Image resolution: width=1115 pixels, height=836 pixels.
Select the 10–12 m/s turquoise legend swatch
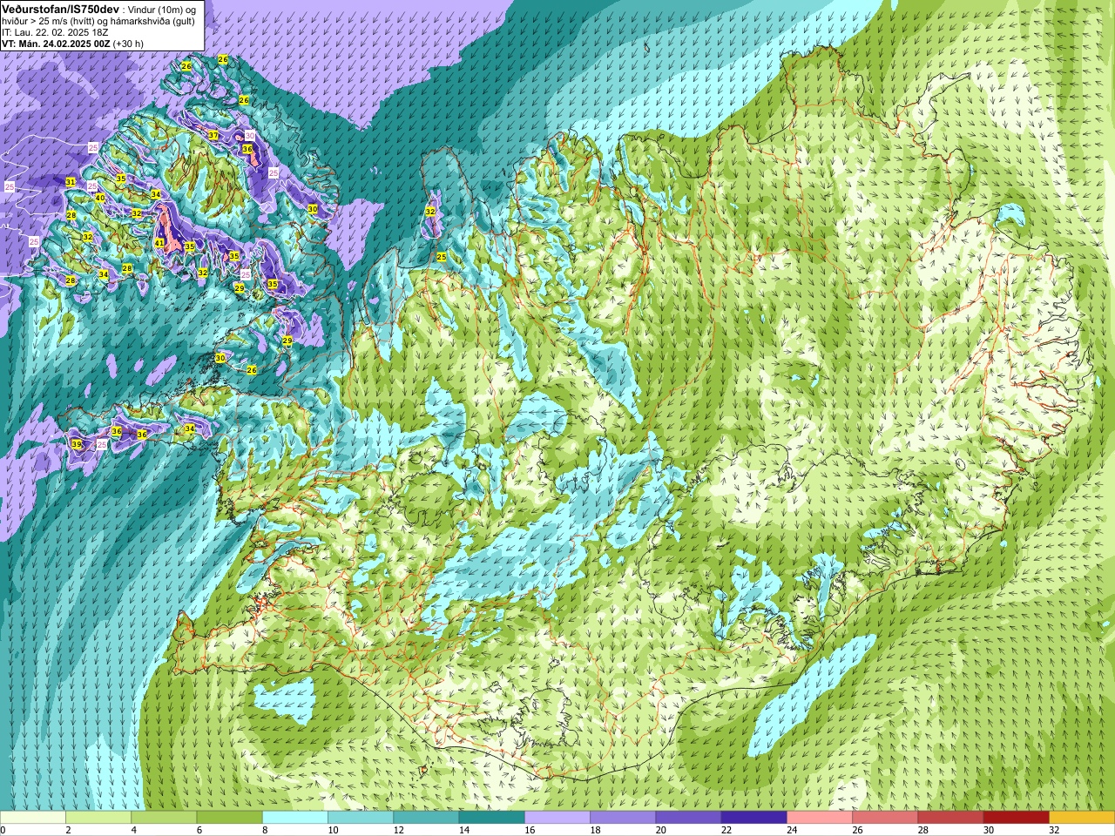click(361, 818)
